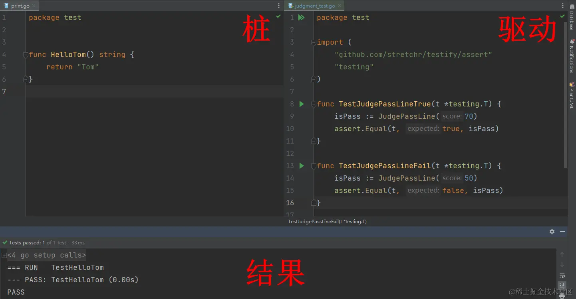Open the Notifications tool window
Viewport: 576px width, 299px height.
click(x=572, y=56)
